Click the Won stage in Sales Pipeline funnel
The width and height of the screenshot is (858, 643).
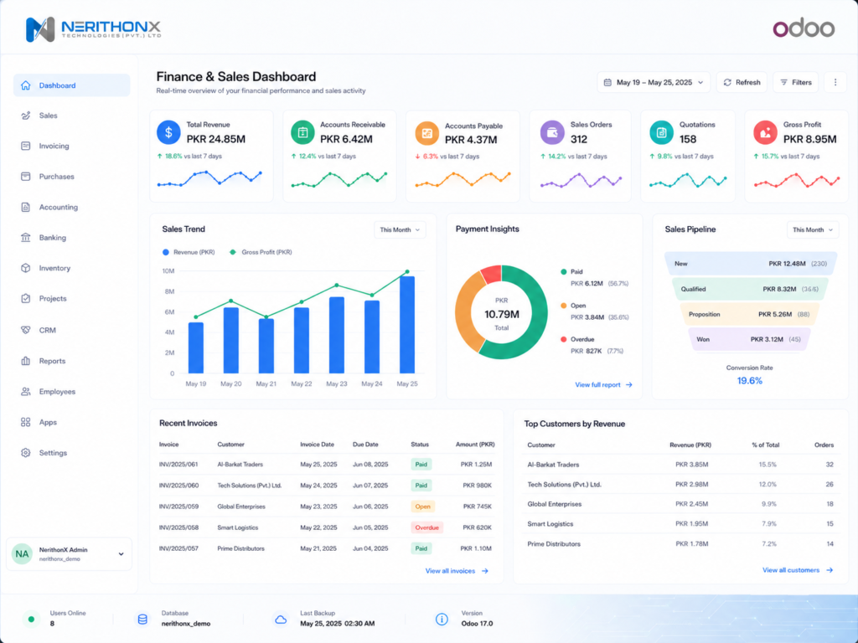749,339
